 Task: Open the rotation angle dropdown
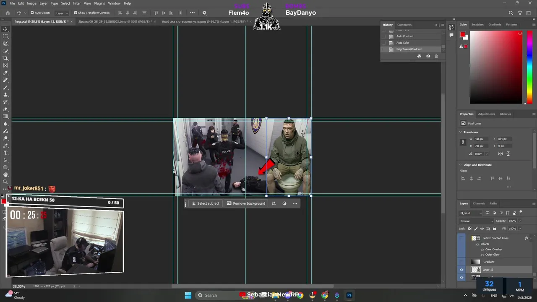[x=486, y=154]
